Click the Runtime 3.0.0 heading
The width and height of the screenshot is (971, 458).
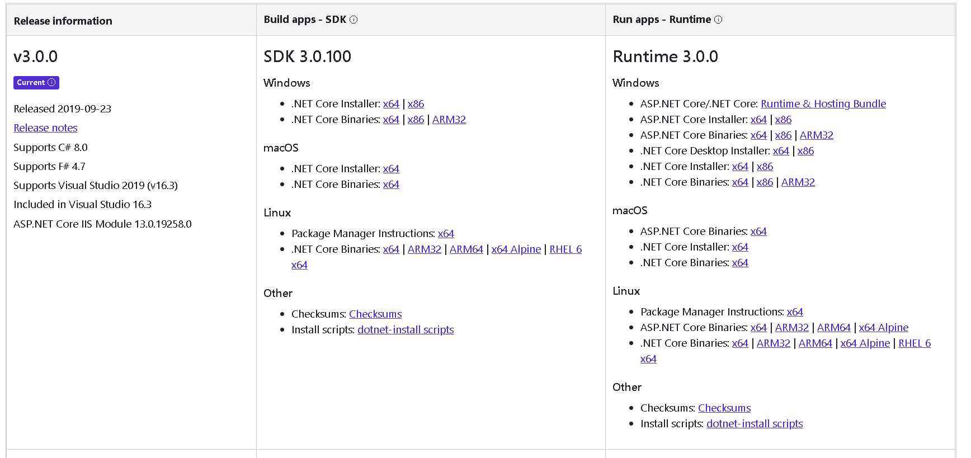(x=666, y=56)
